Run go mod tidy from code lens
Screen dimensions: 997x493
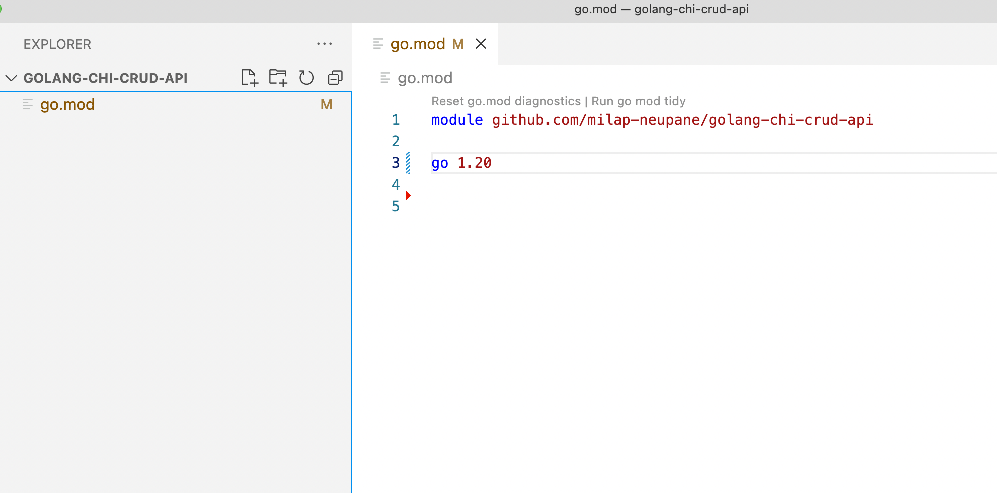(x=638, y=101)
